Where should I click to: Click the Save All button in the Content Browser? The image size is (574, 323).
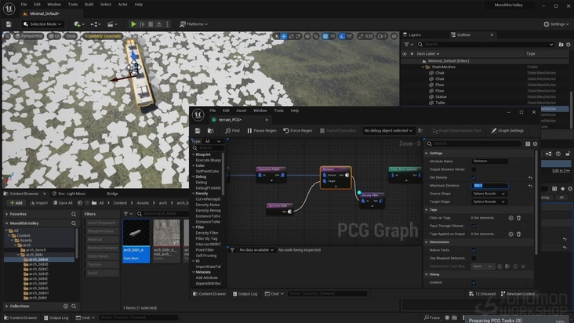click(64, 203)
